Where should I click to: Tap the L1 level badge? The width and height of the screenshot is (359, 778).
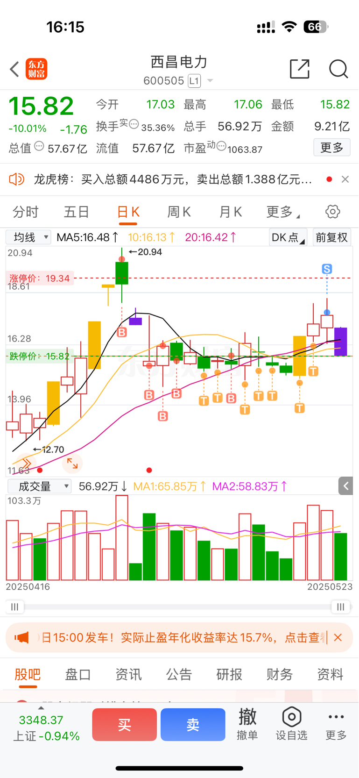[x=194, y=81]
